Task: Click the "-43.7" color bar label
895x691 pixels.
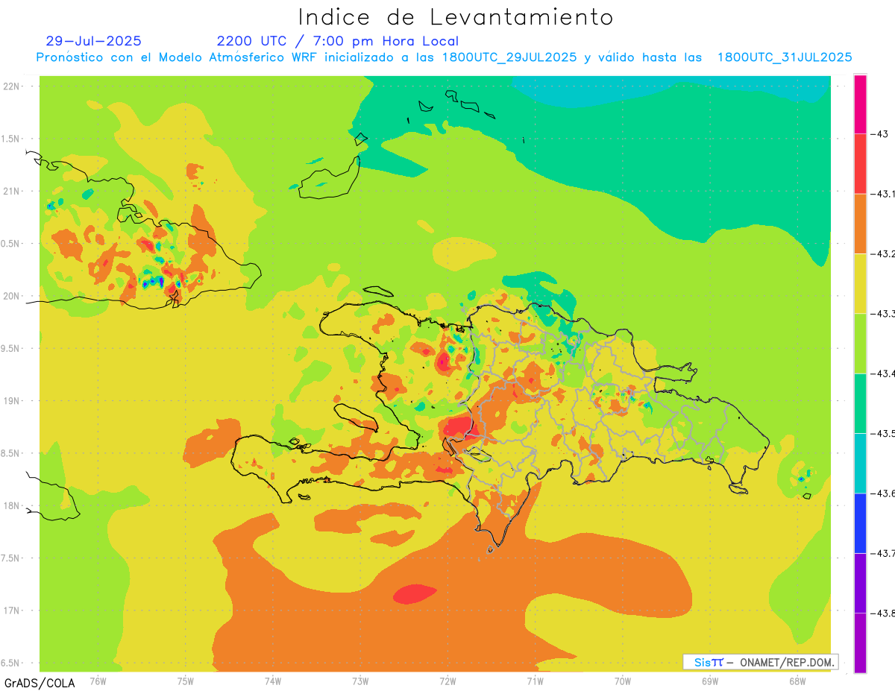Action: coord(884,553)
